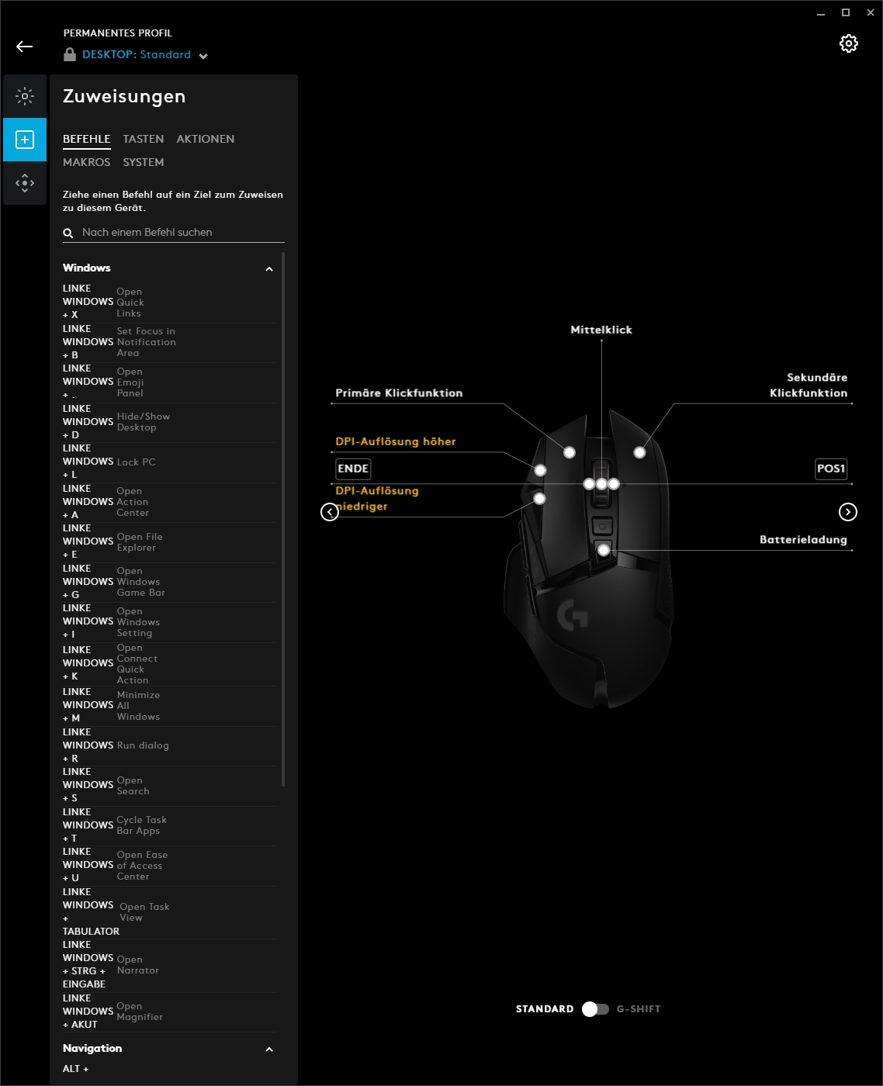Rotate mouse view with right arrow
This screenshot has width=883, height=1086.
pyautogui.click(x=848, y=512)
